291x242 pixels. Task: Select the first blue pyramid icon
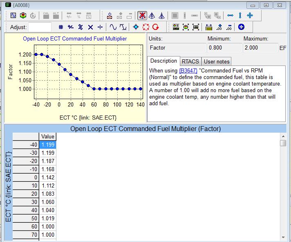(152, 16)
